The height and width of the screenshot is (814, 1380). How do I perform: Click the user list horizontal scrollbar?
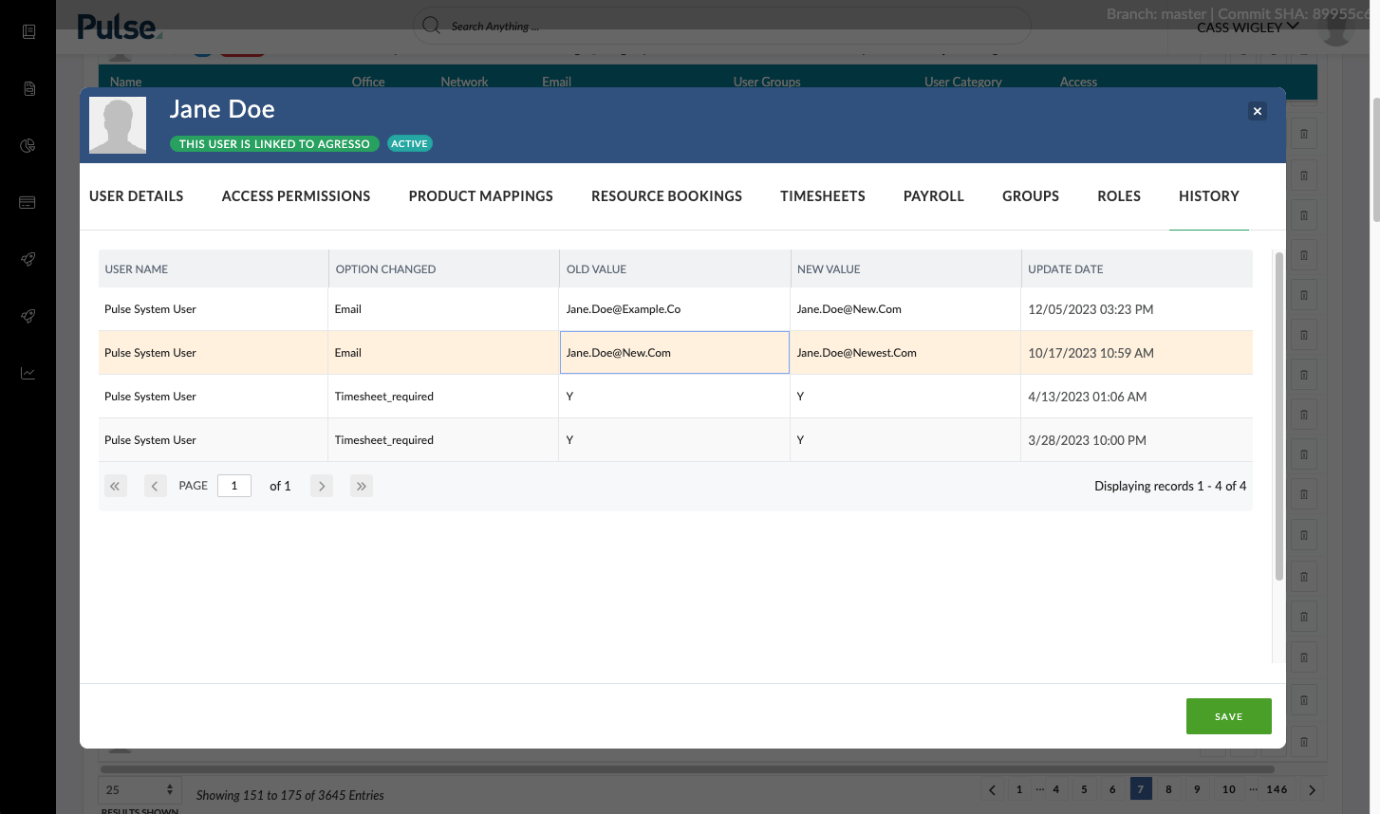(687, 769)
